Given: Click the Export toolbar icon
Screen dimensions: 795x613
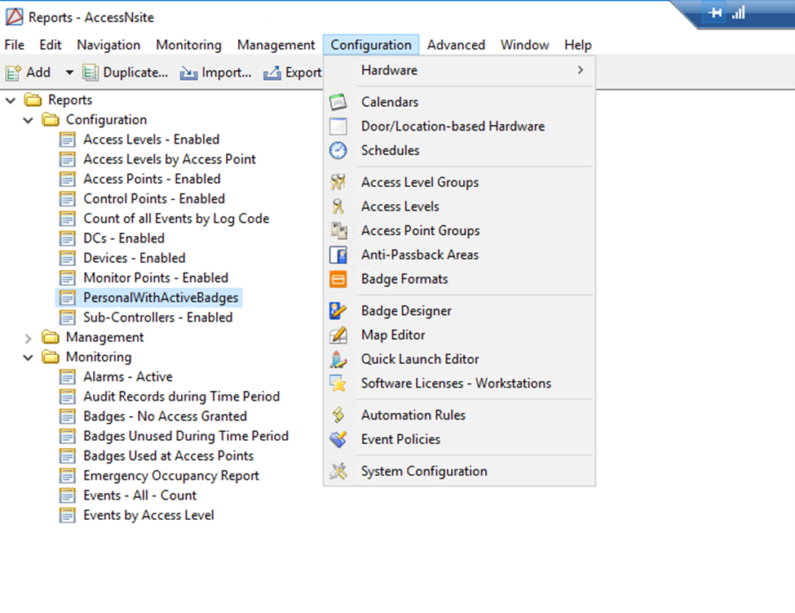Looking at the screenshot, I should [x=272, y=73].
